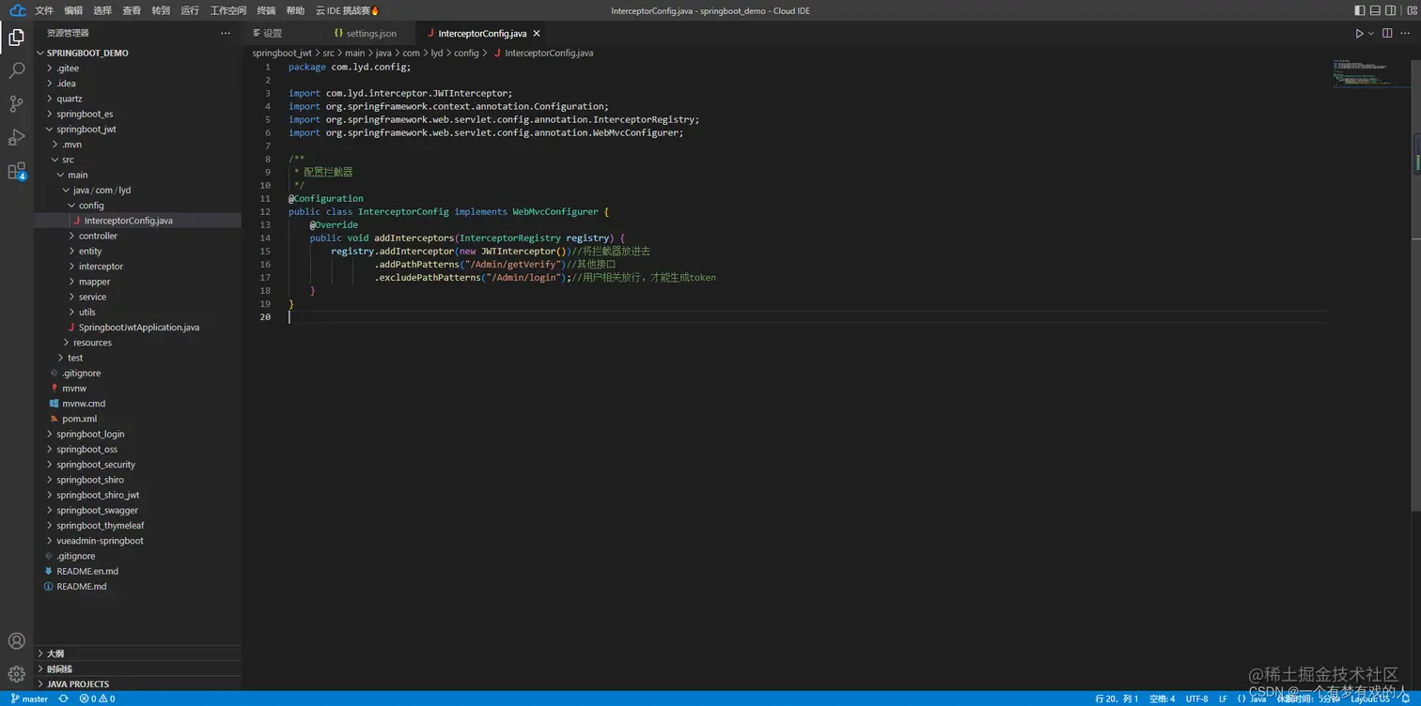Run the Java file with play icon
This screenshot has width=1421, height=706.
pos(1359,33)
